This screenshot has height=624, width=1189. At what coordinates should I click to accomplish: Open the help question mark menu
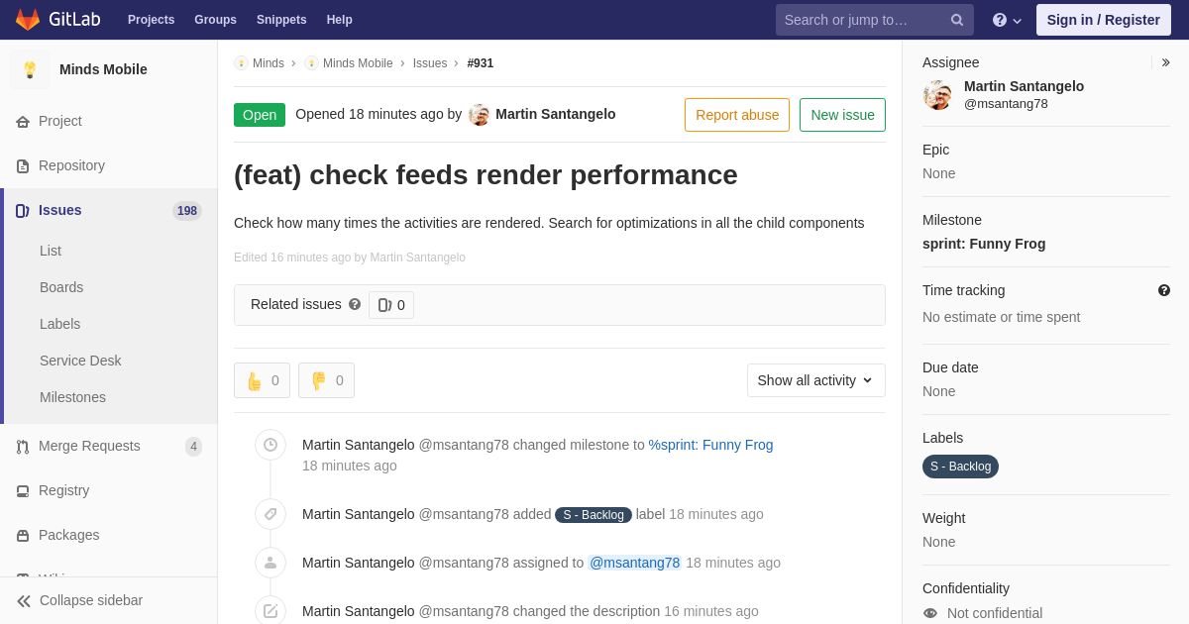pyautogui.click(x=1007, y=20)
